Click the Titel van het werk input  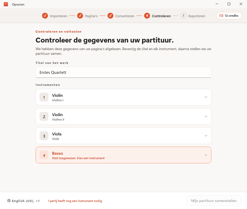click(123, 73)
